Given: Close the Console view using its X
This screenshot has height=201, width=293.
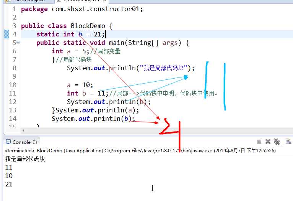Looking at the screenshot, I should tap(35, 142).
